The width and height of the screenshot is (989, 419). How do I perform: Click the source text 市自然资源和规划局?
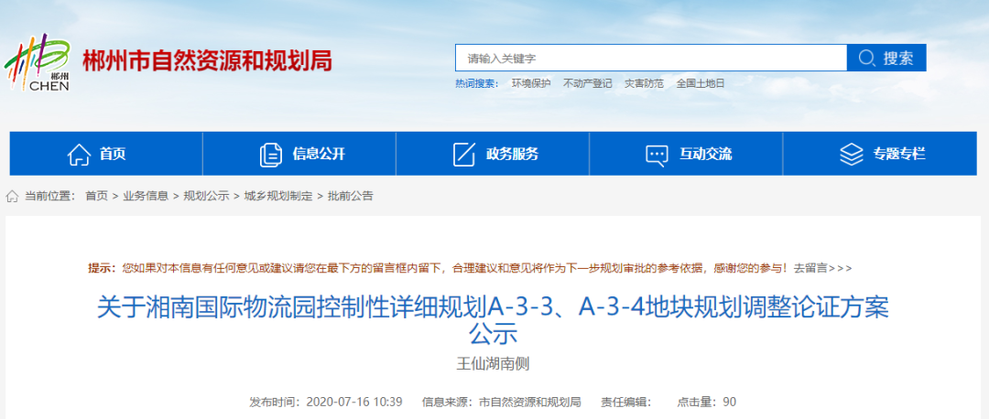530,402
